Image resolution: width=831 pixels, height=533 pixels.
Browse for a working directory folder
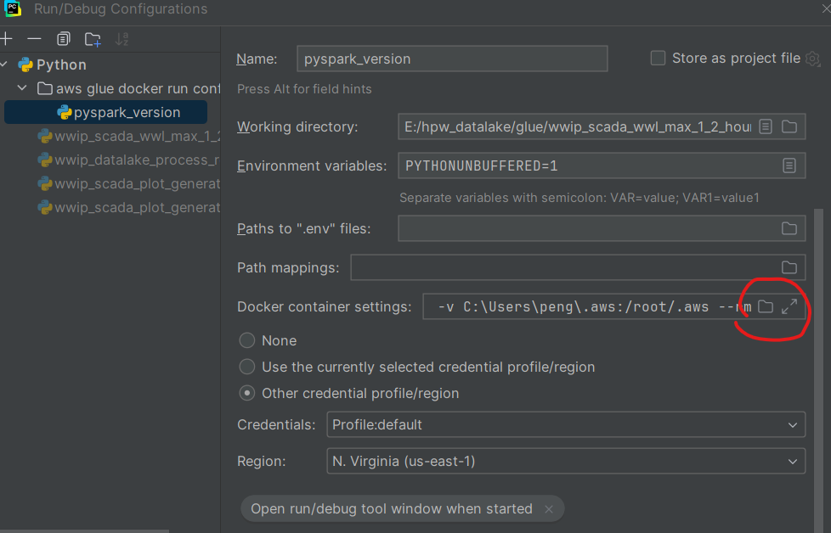(x=789, y=126)
